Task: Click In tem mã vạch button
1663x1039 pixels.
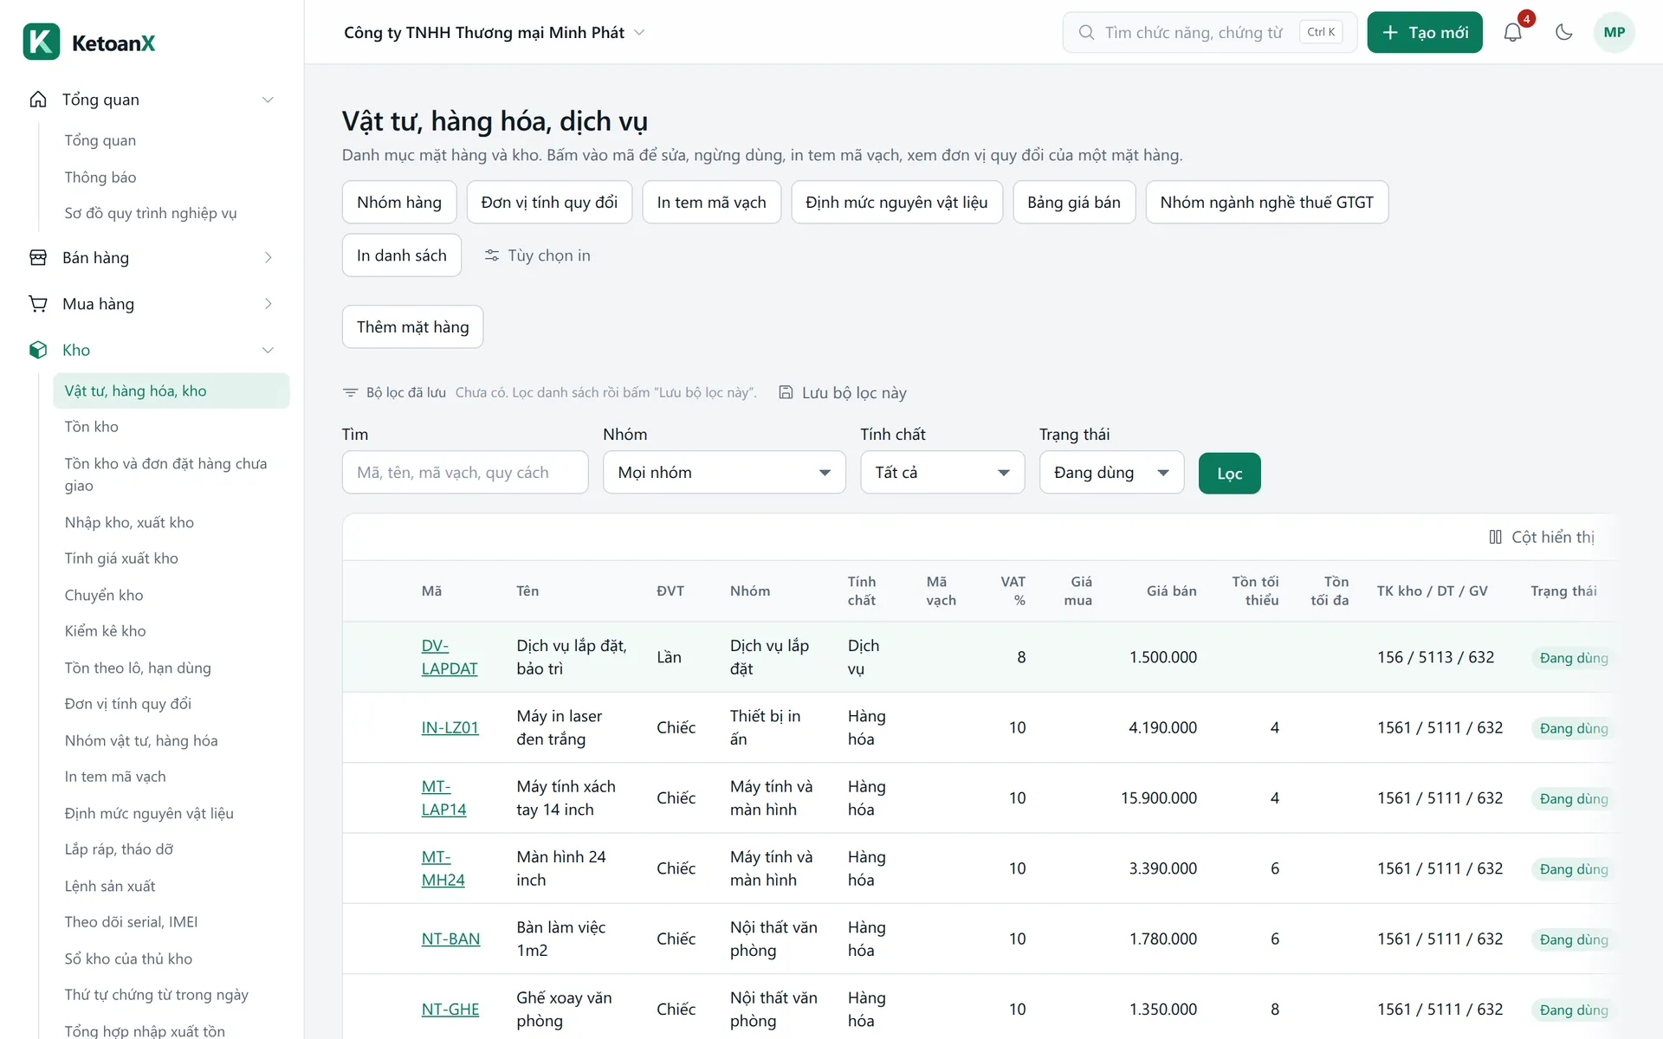Action: click(711, 202)
